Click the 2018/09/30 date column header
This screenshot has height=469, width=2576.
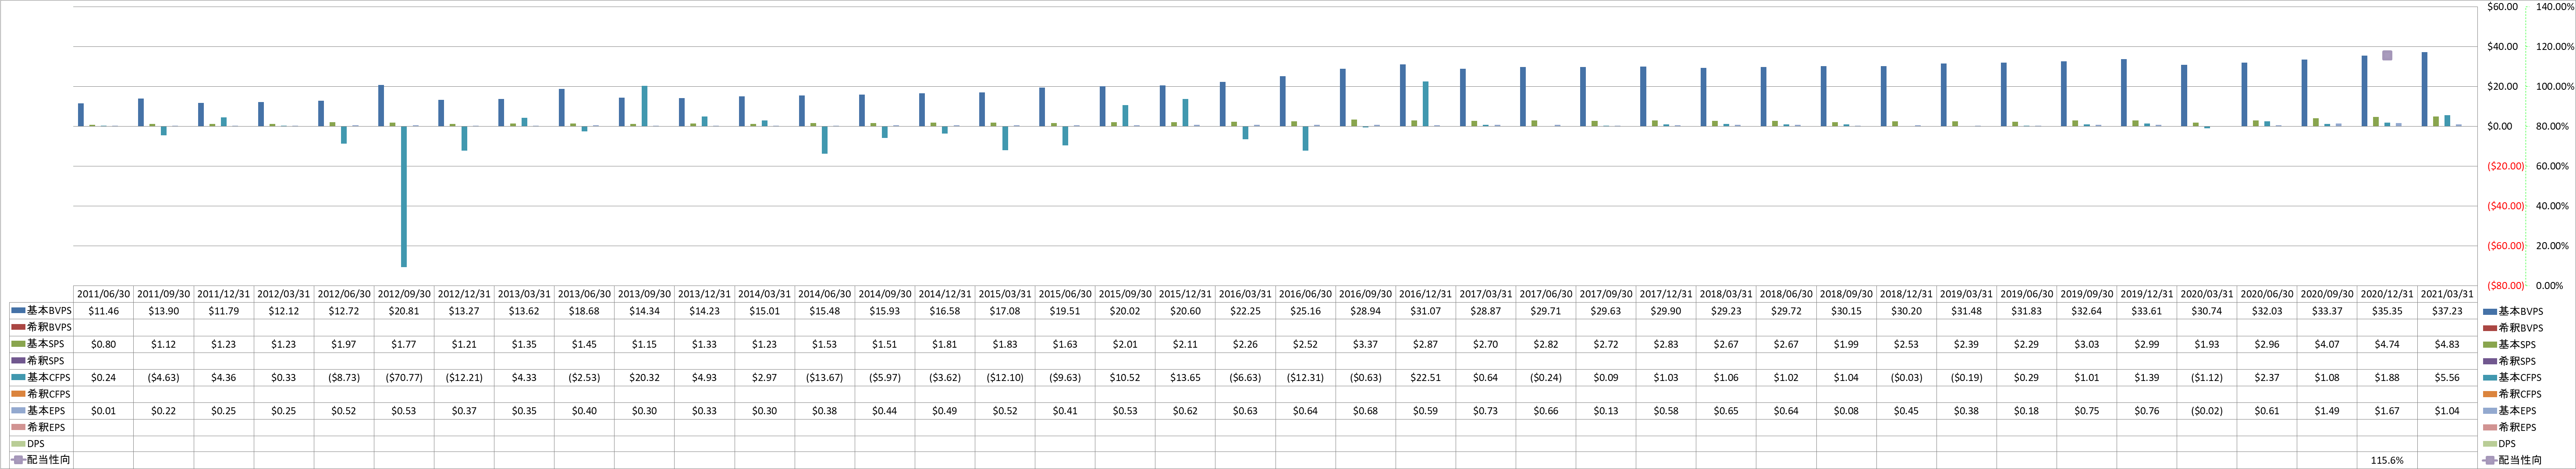1846,294
